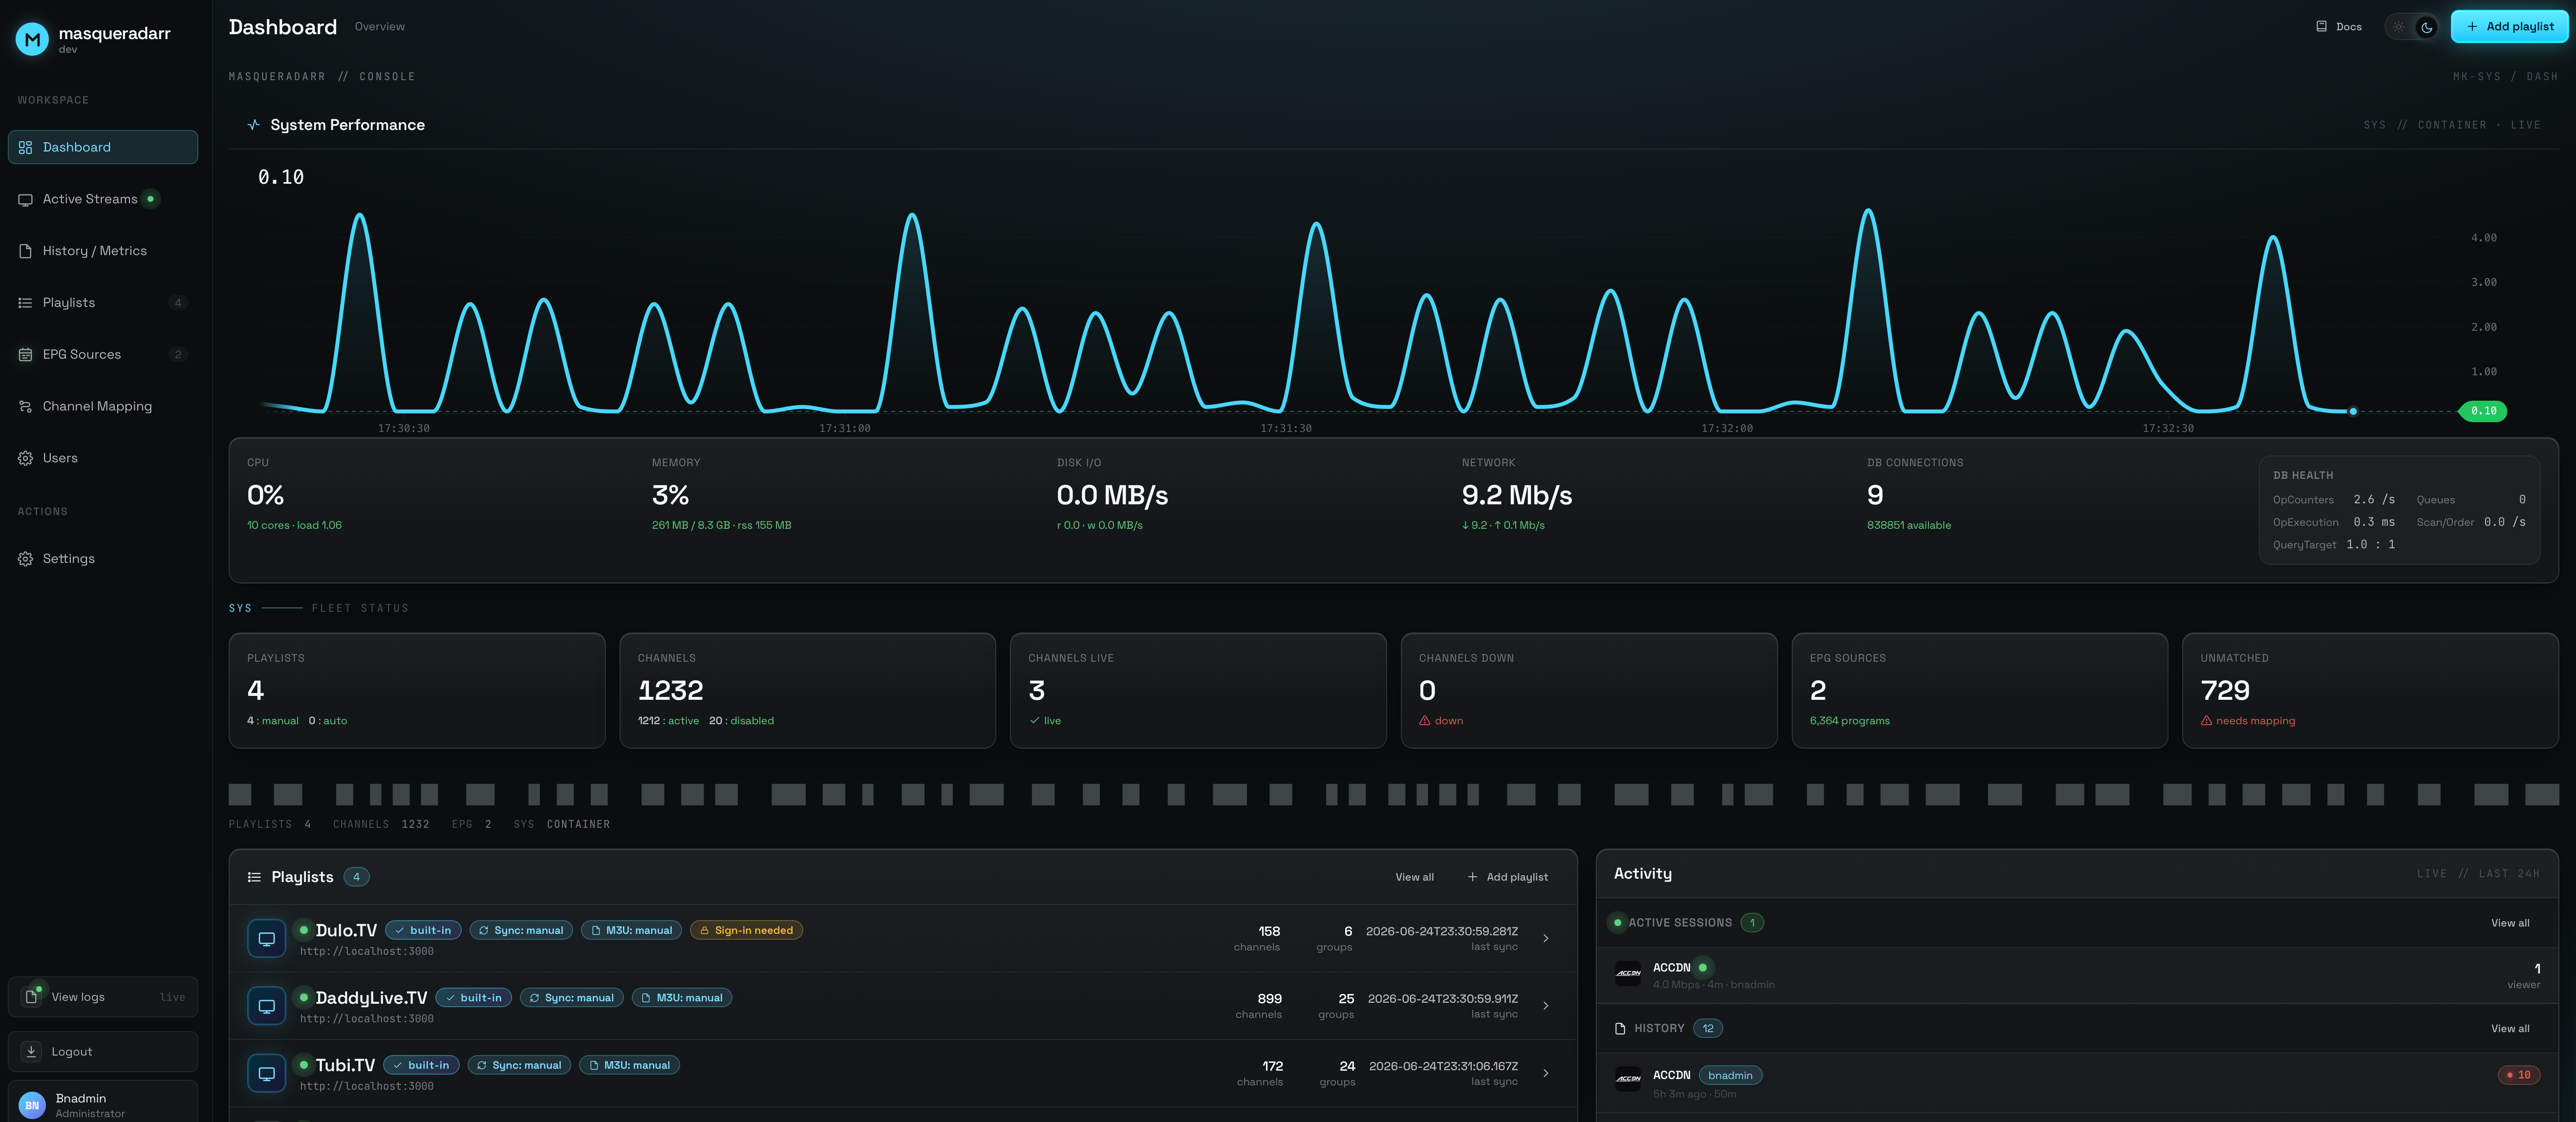Click the bnadmin tag in history
The height and width of the screenshot is (1122, 2576).
(x=1730, y=1075)
